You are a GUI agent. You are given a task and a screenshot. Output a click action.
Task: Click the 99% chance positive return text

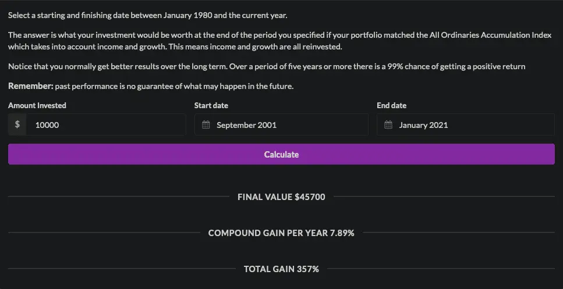coord(442,66)
